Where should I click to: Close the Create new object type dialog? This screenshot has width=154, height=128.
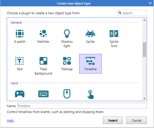[x=150, y=3]
